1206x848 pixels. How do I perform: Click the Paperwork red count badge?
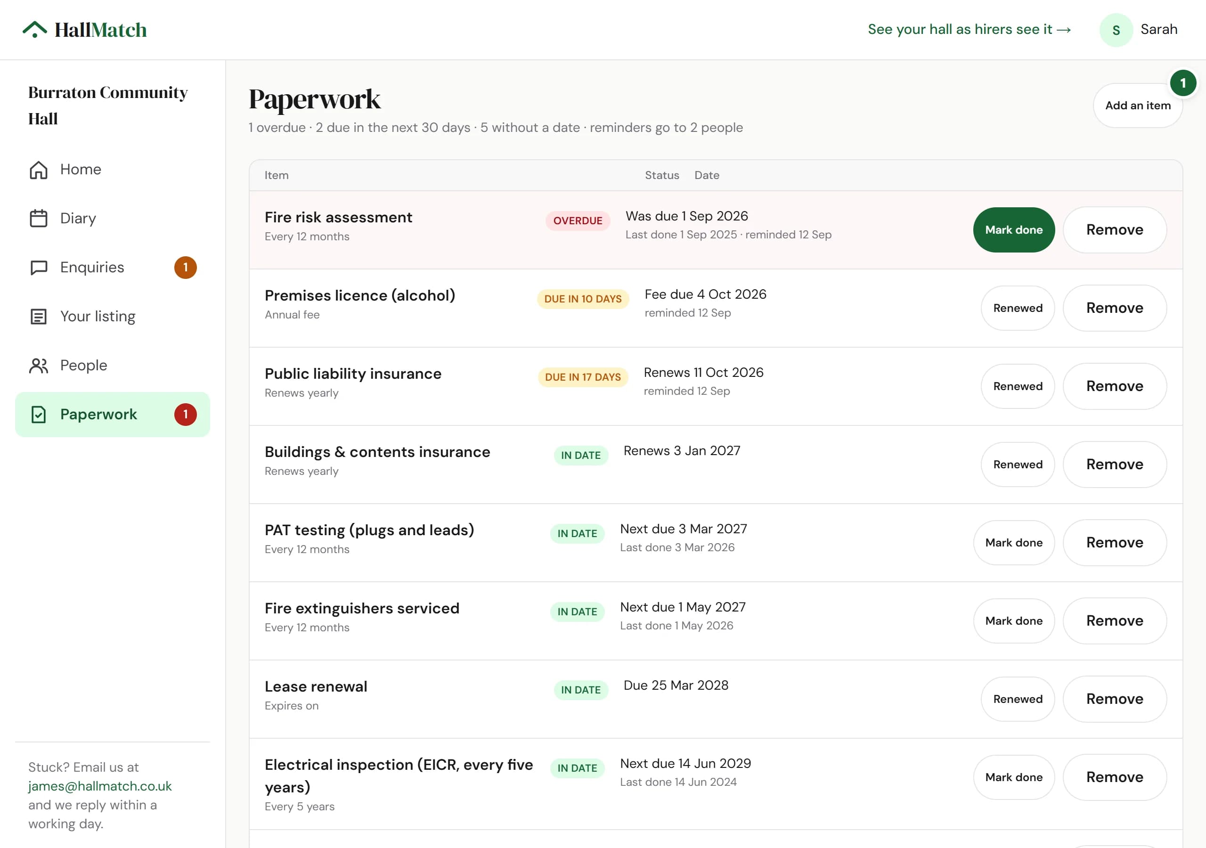coord(186,415)
